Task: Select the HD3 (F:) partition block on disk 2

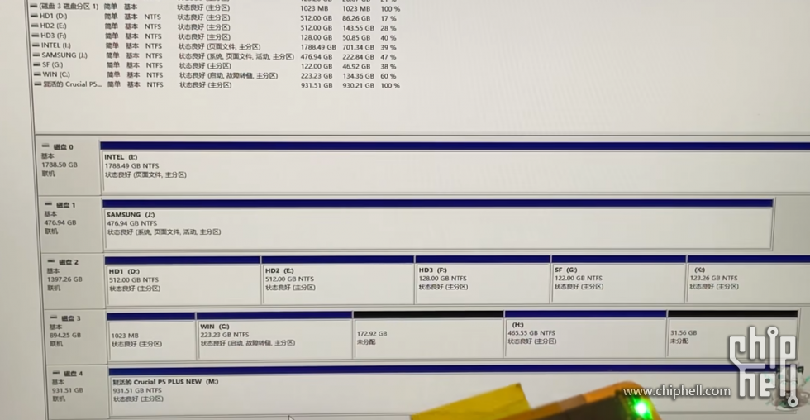Action: point(483,279)
